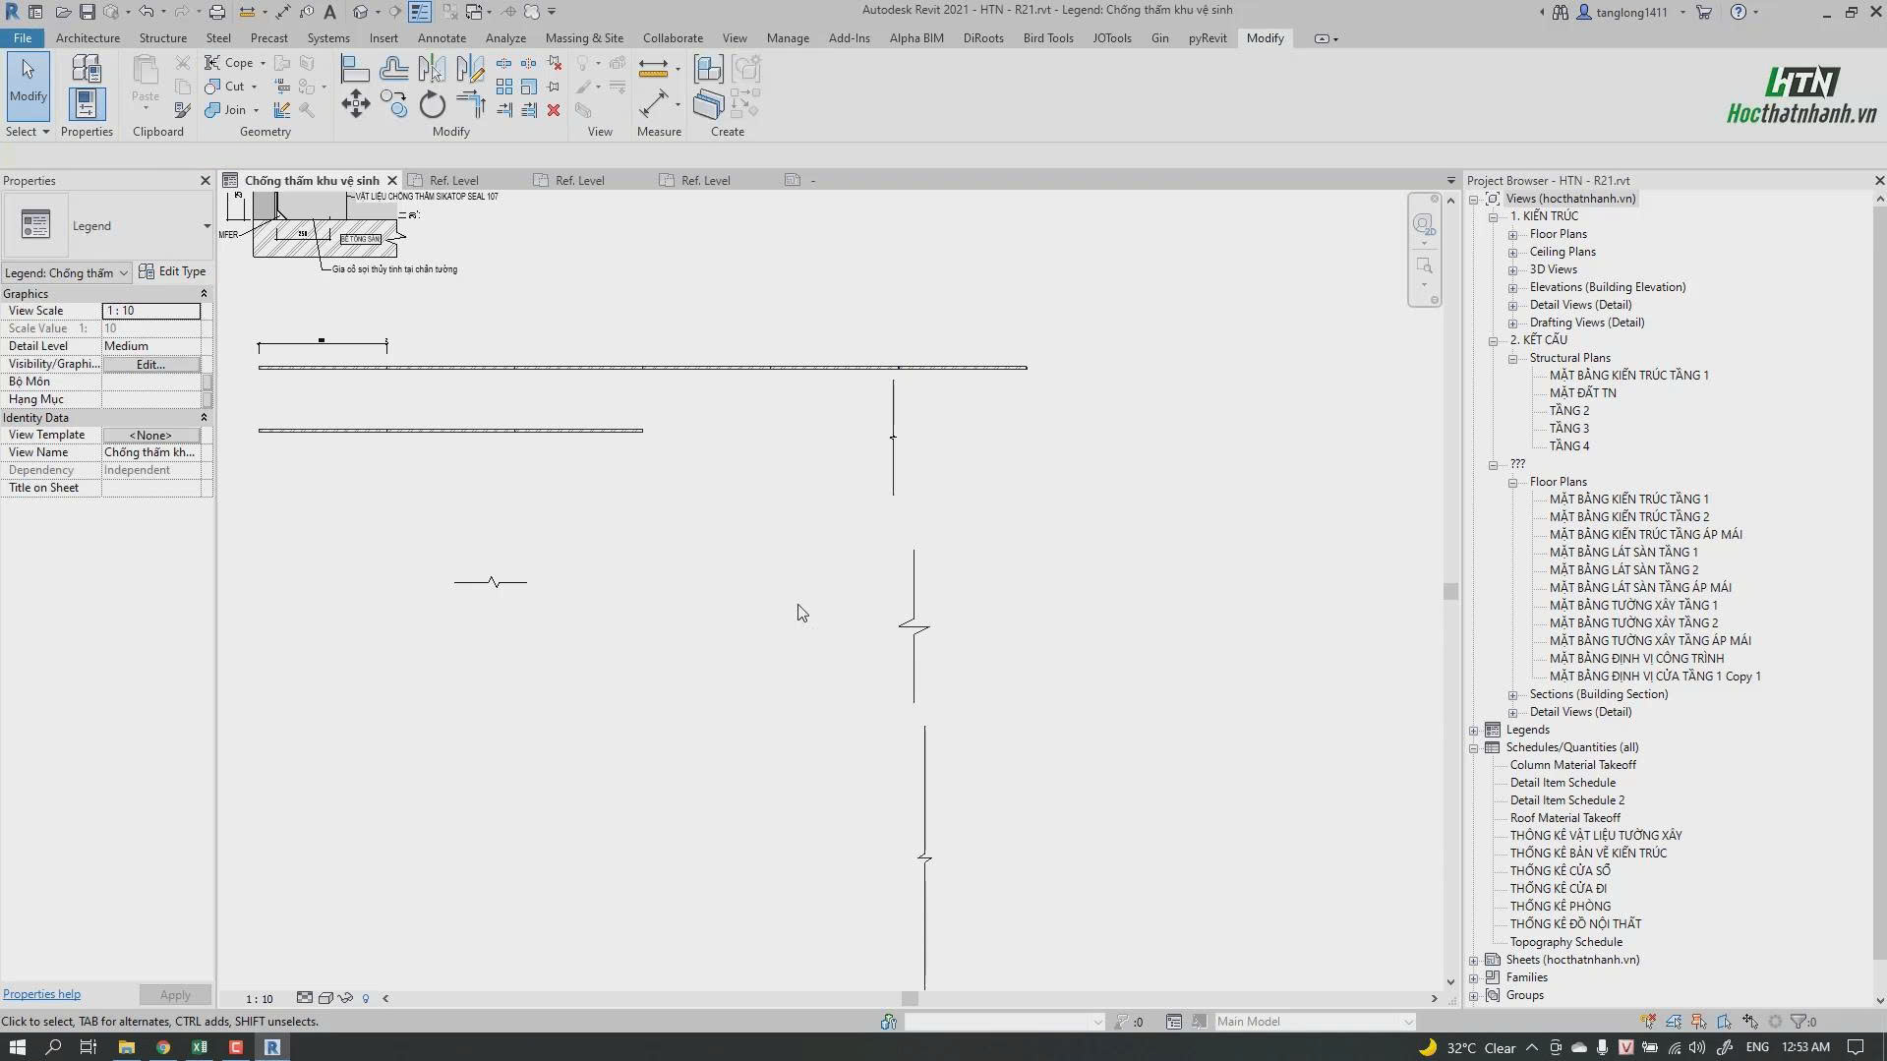
Task: Toggle Temporary Hide/Isolate sunglasses icon
Action: point(345,998)
